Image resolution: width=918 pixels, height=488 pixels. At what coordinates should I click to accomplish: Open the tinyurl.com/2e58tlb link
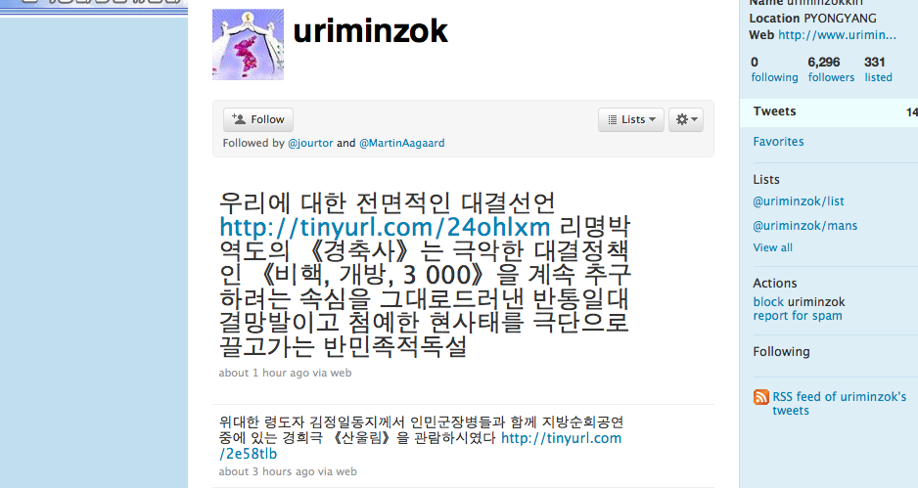click(421, 446)
